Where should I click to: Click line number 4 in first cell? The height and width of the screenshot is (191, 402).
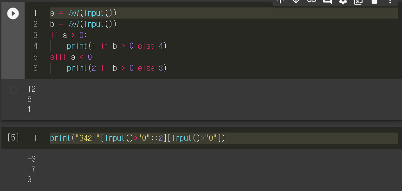pos(35,46)
